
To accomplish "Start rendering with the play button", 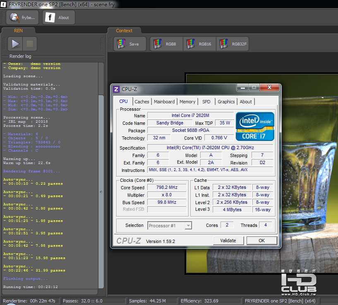I will (x=16, y=44).
